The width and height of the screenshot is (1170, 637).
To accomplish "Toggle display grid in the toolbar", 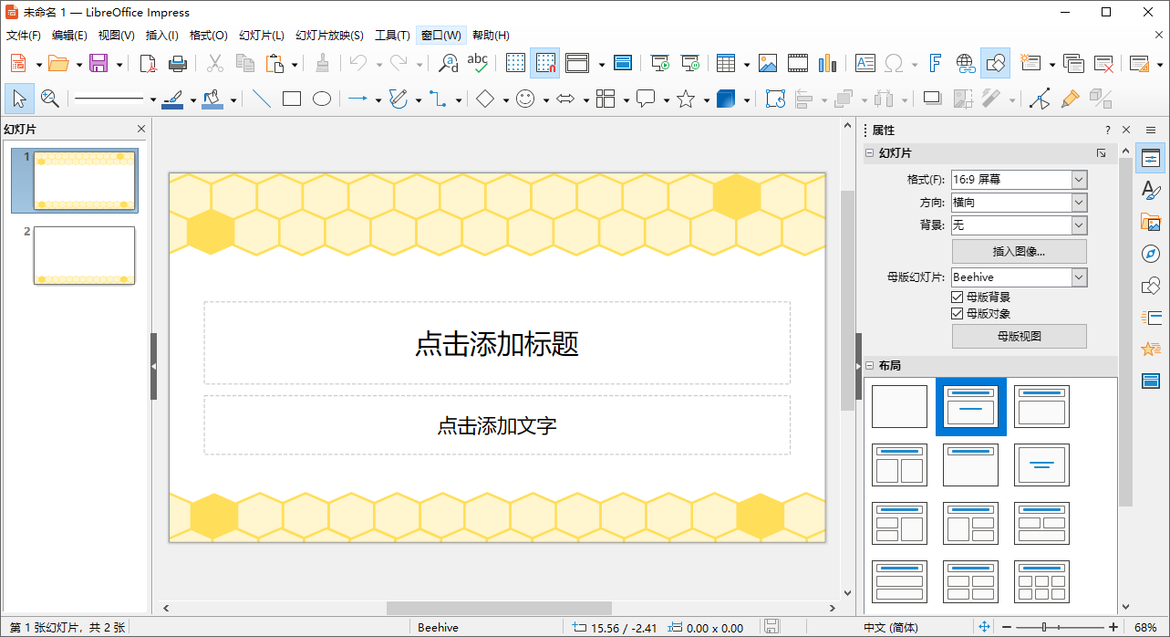I will point(515,63).
